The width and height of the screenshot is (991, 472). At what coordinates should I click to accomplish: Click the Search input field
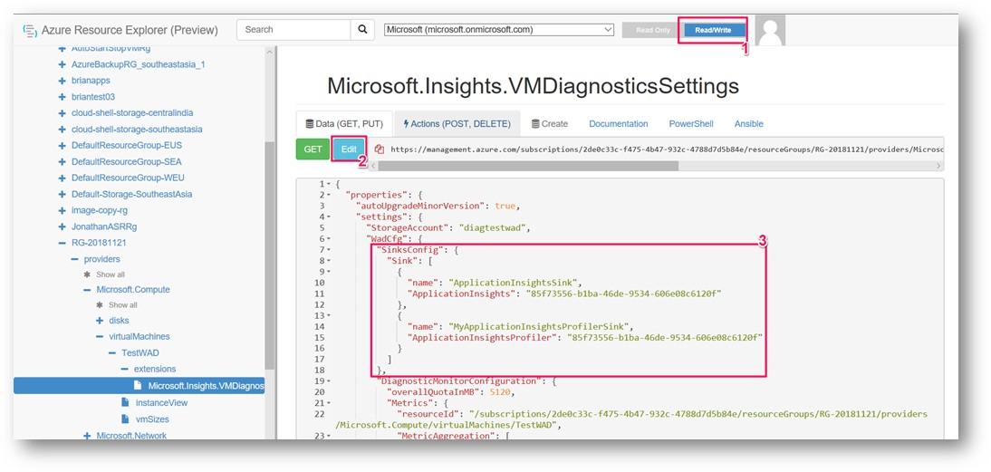(x=293, y=30)
